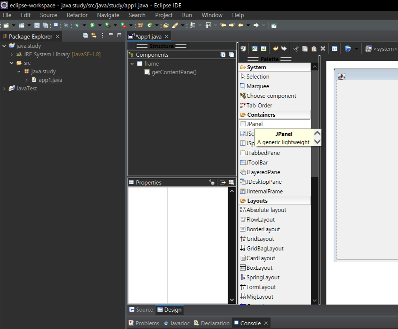
Task: Collapse the java.study project node
Action: click(4, 46)
